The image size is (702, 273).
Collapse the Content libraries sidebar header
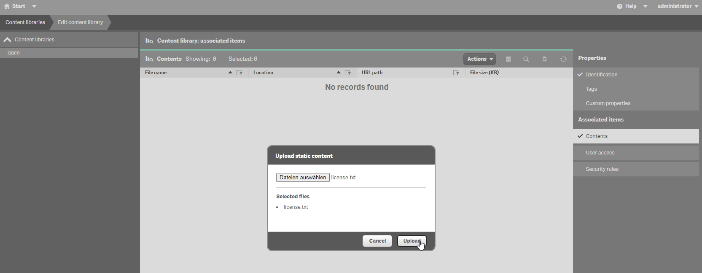point(8,40)
